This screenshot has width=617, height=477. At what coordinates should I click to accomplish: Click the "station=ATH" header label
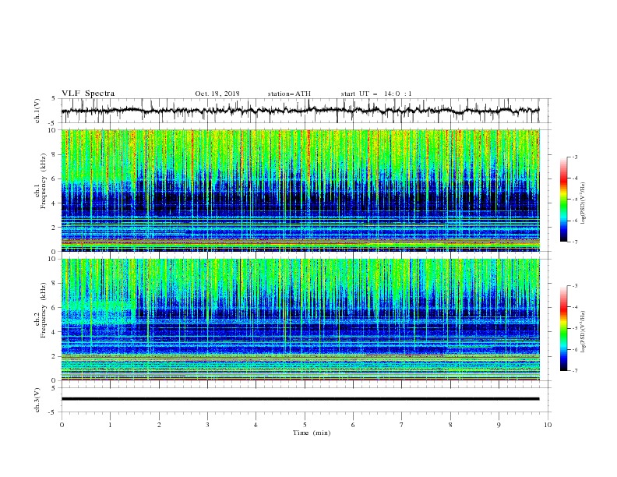(289, 94)
